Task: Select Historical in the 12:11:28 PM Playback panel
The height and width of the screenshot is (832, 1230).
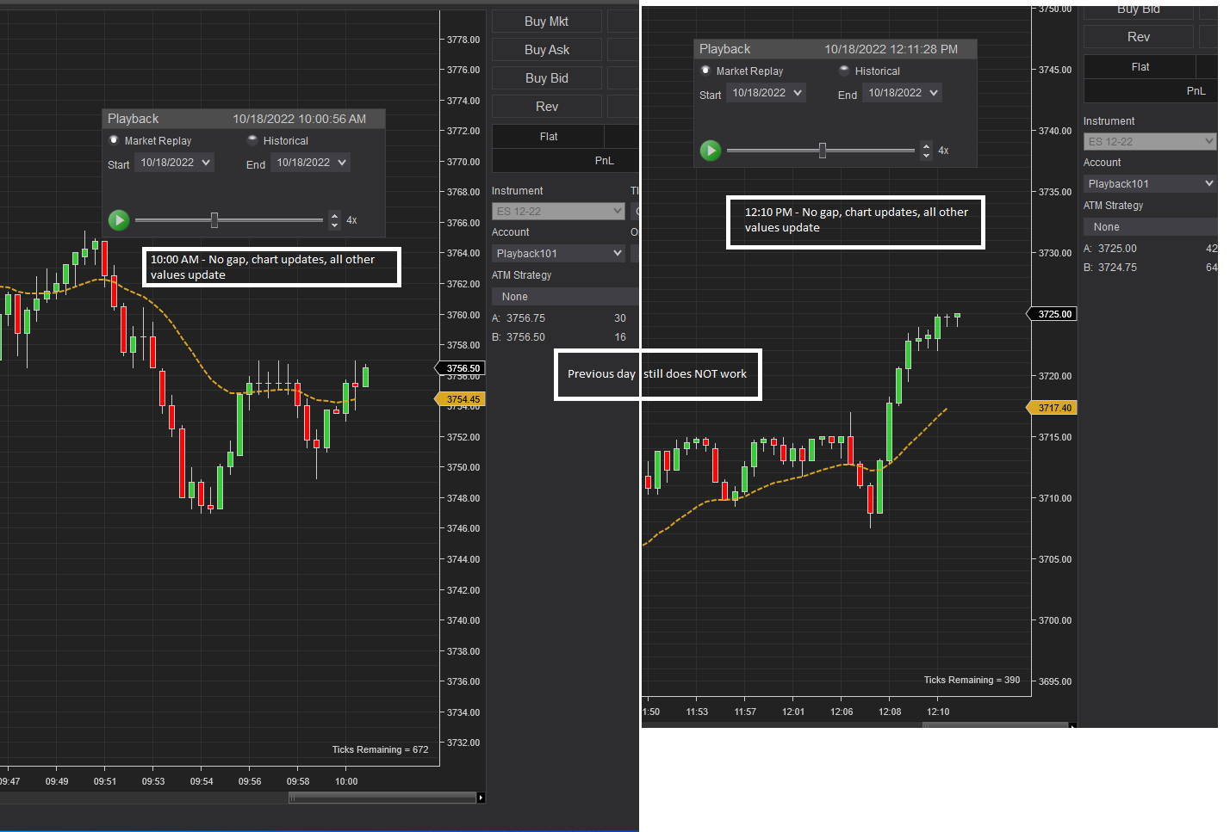Action: click(x=844, y=71)
